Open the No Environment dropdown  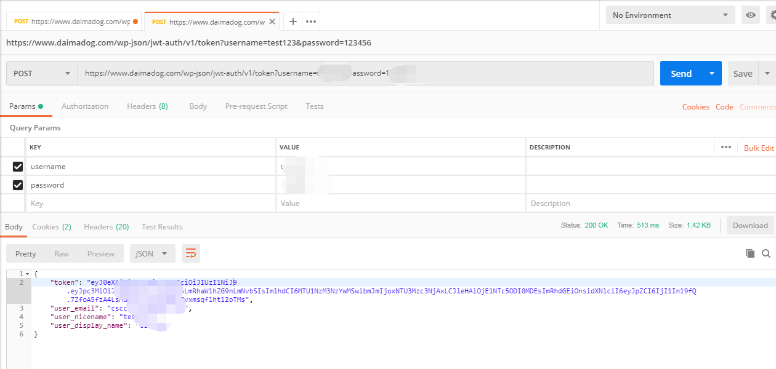pyautogui.click(x=671, y=15)
